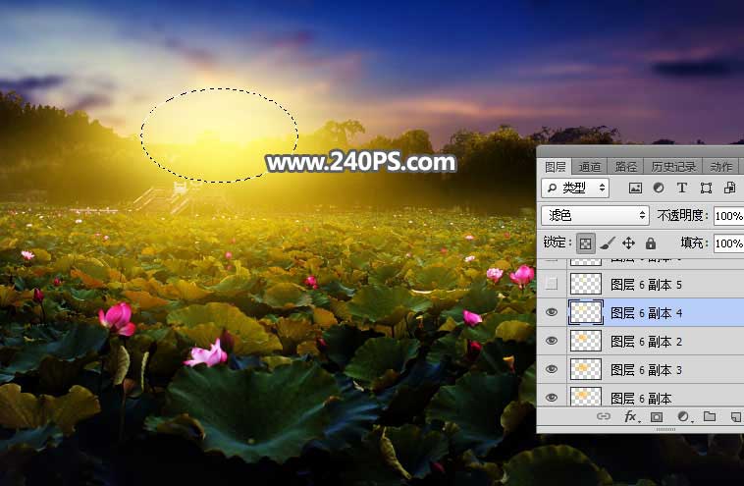
Task: Open the 滤色 blend mode dropdown
Action: [x=595, y=215]
